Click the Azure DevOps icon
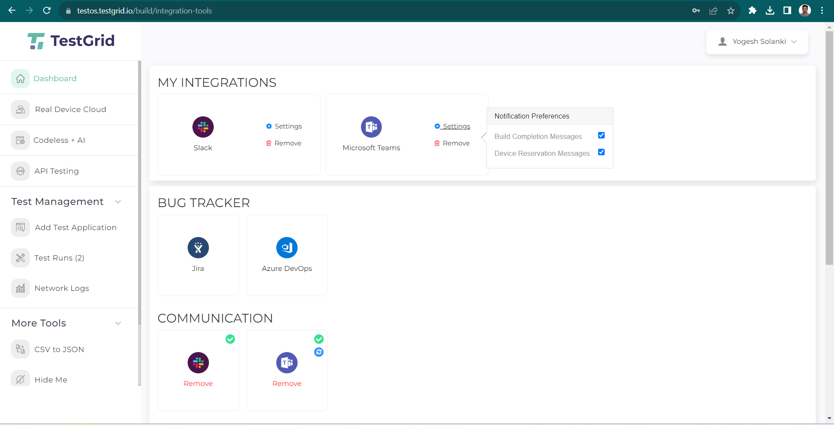Viewport: 834px width, 425px height. tap(287, 247)
